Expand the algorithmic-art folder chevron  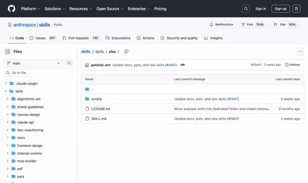[8, 99]
